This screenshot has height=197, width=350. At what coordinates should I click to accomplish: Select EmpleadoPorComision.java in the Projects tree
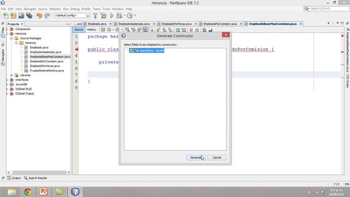coord(46,61)
